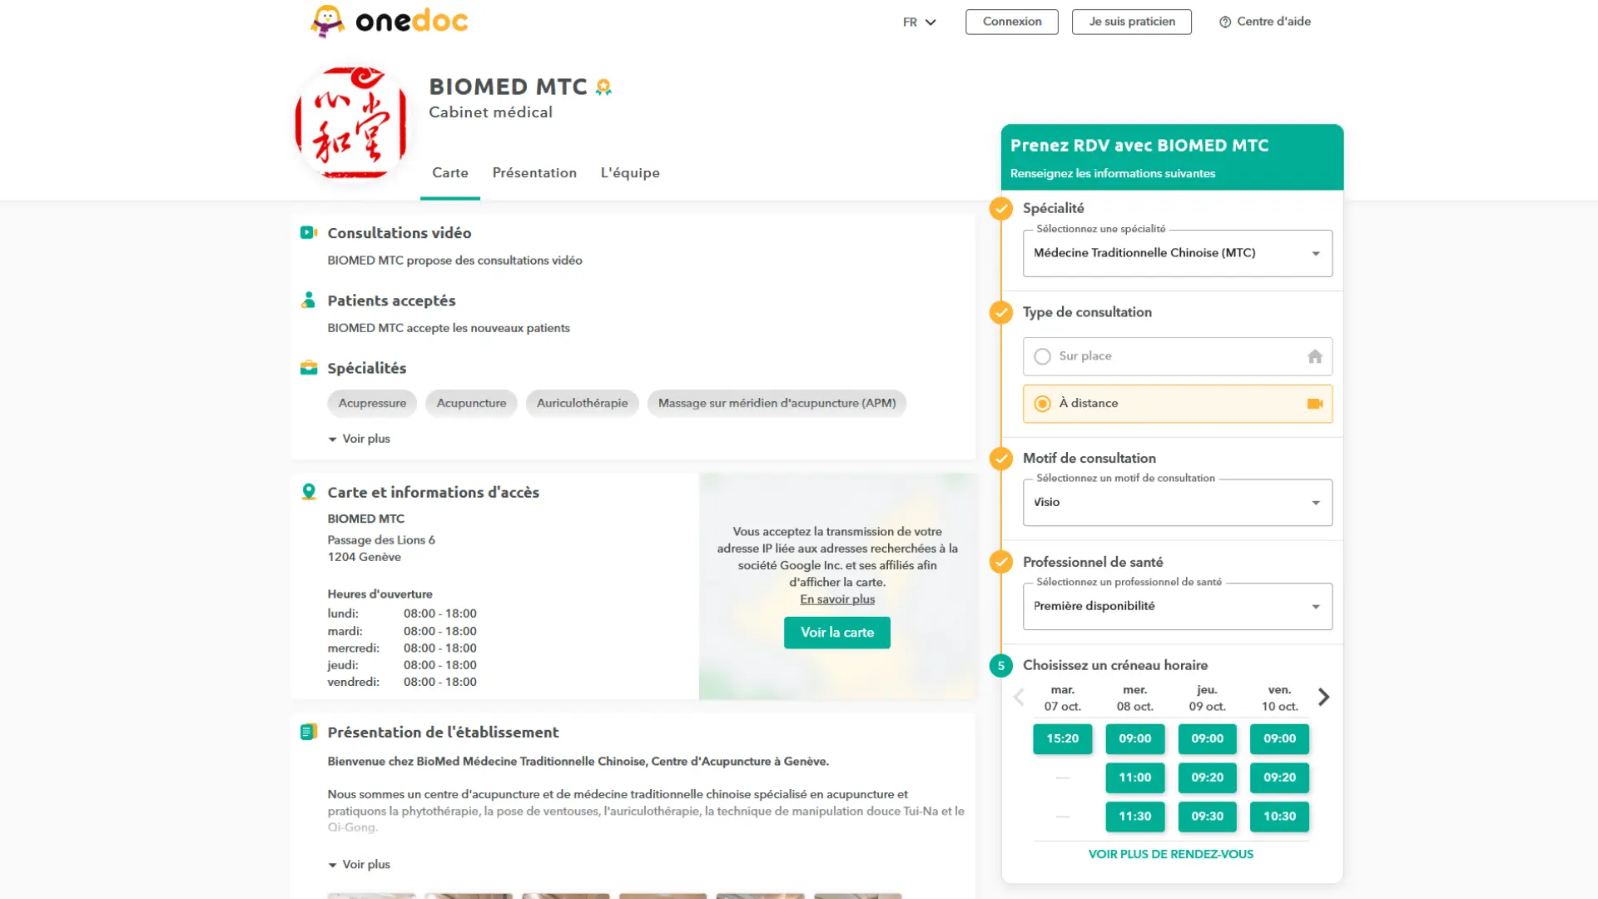
Task: Open the Motif de consultation dropdown
Action: click(x=1177, y=503)
